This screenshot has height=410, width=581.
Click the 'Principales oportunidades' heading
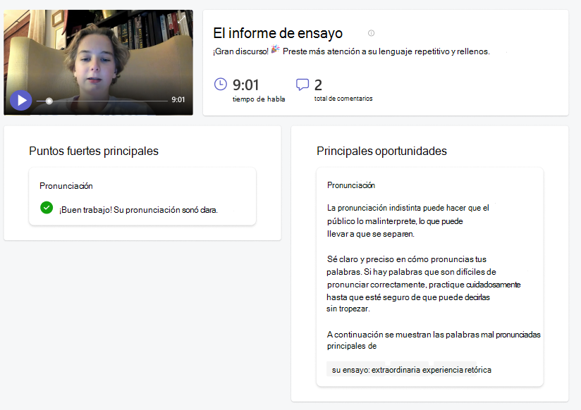pyautogui.click(x=381, y=151)
